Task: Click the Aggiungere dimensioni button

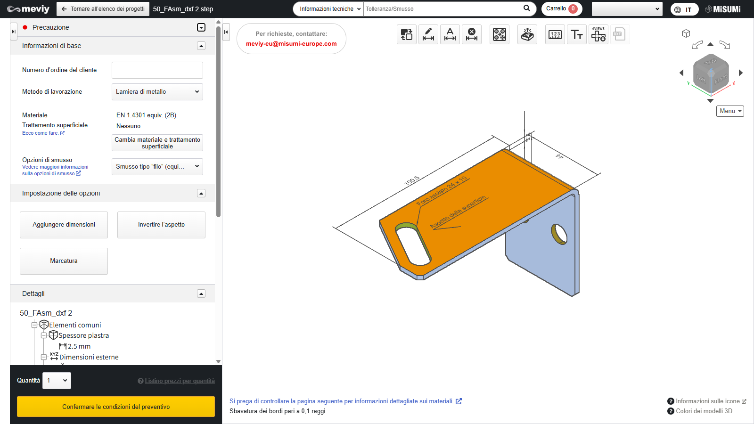Action: point(64,225)
